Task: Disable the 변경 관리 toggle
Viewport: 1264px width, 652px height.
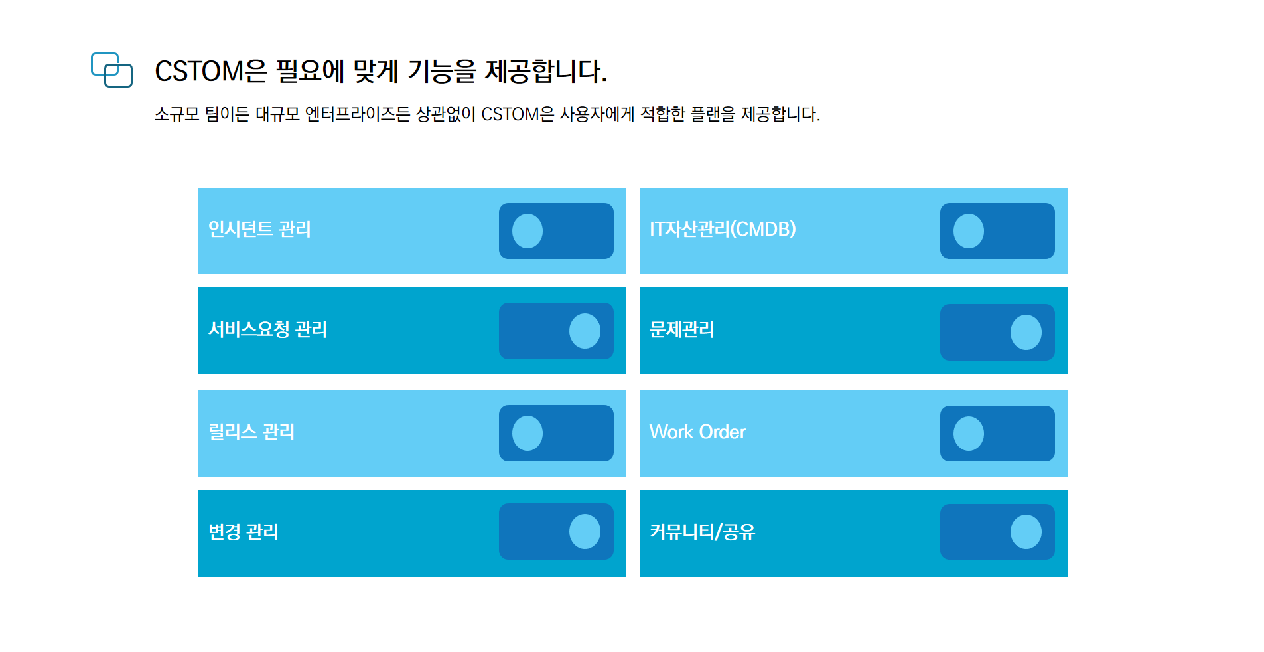Action: pos(556,531)
